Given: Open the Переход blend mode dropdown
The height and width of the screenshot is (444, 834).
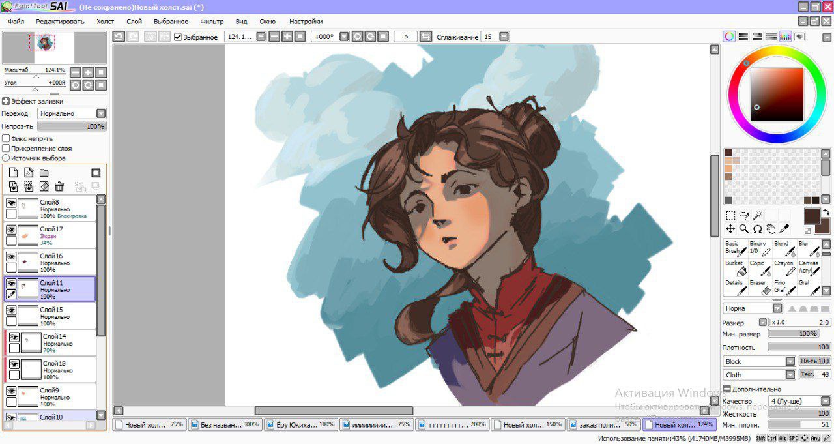Looking at the screenshot, I should (100, 113).
